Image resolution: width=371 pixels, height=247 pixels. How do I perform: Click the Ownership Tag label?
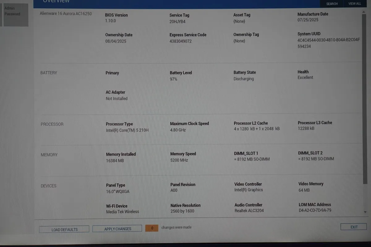point(246,35)
